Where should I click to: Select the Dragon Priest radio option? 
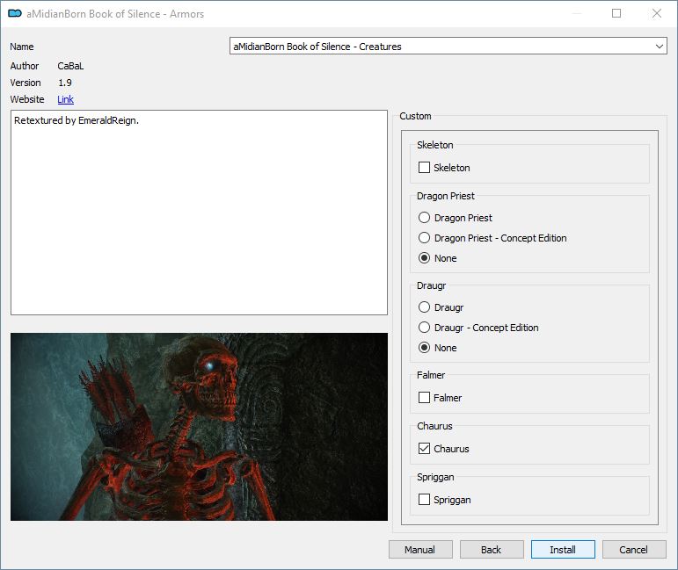424,217
